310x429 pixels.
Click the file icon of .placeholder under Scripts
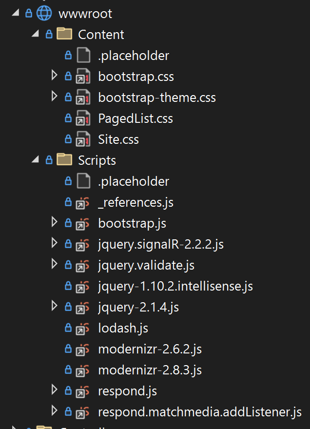[x=83, y=181]
